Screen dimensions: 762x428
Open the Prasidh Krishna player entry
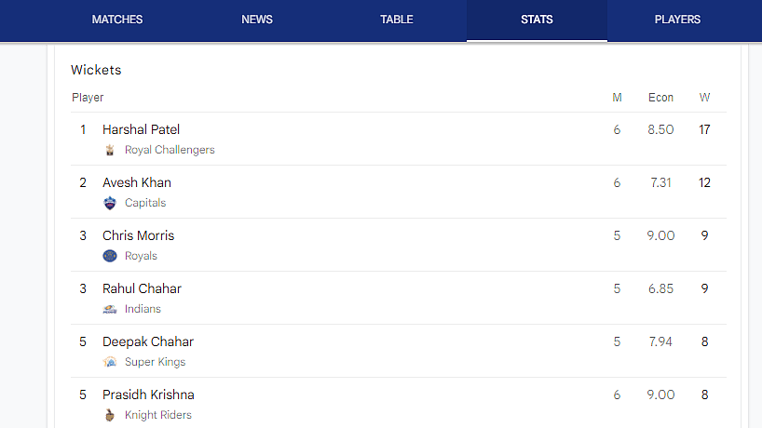coord(399,404)
